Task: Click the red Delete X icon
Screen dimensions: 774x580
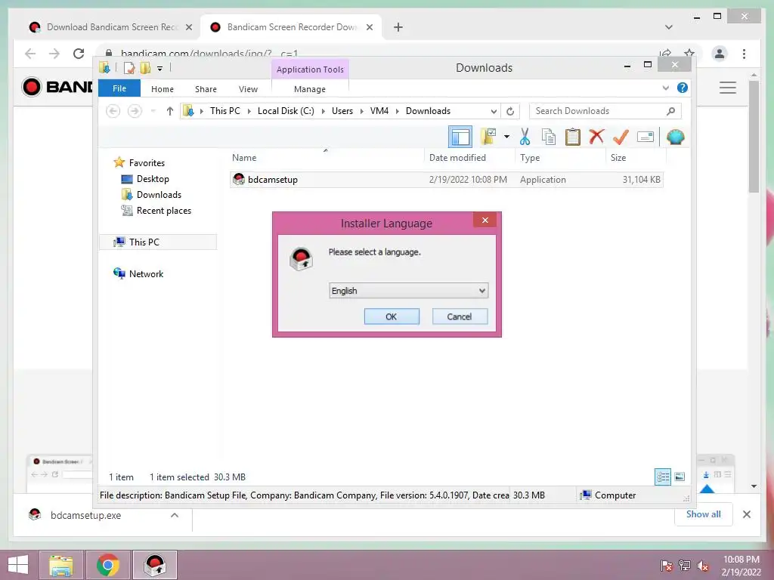Action: click(596, 137)
